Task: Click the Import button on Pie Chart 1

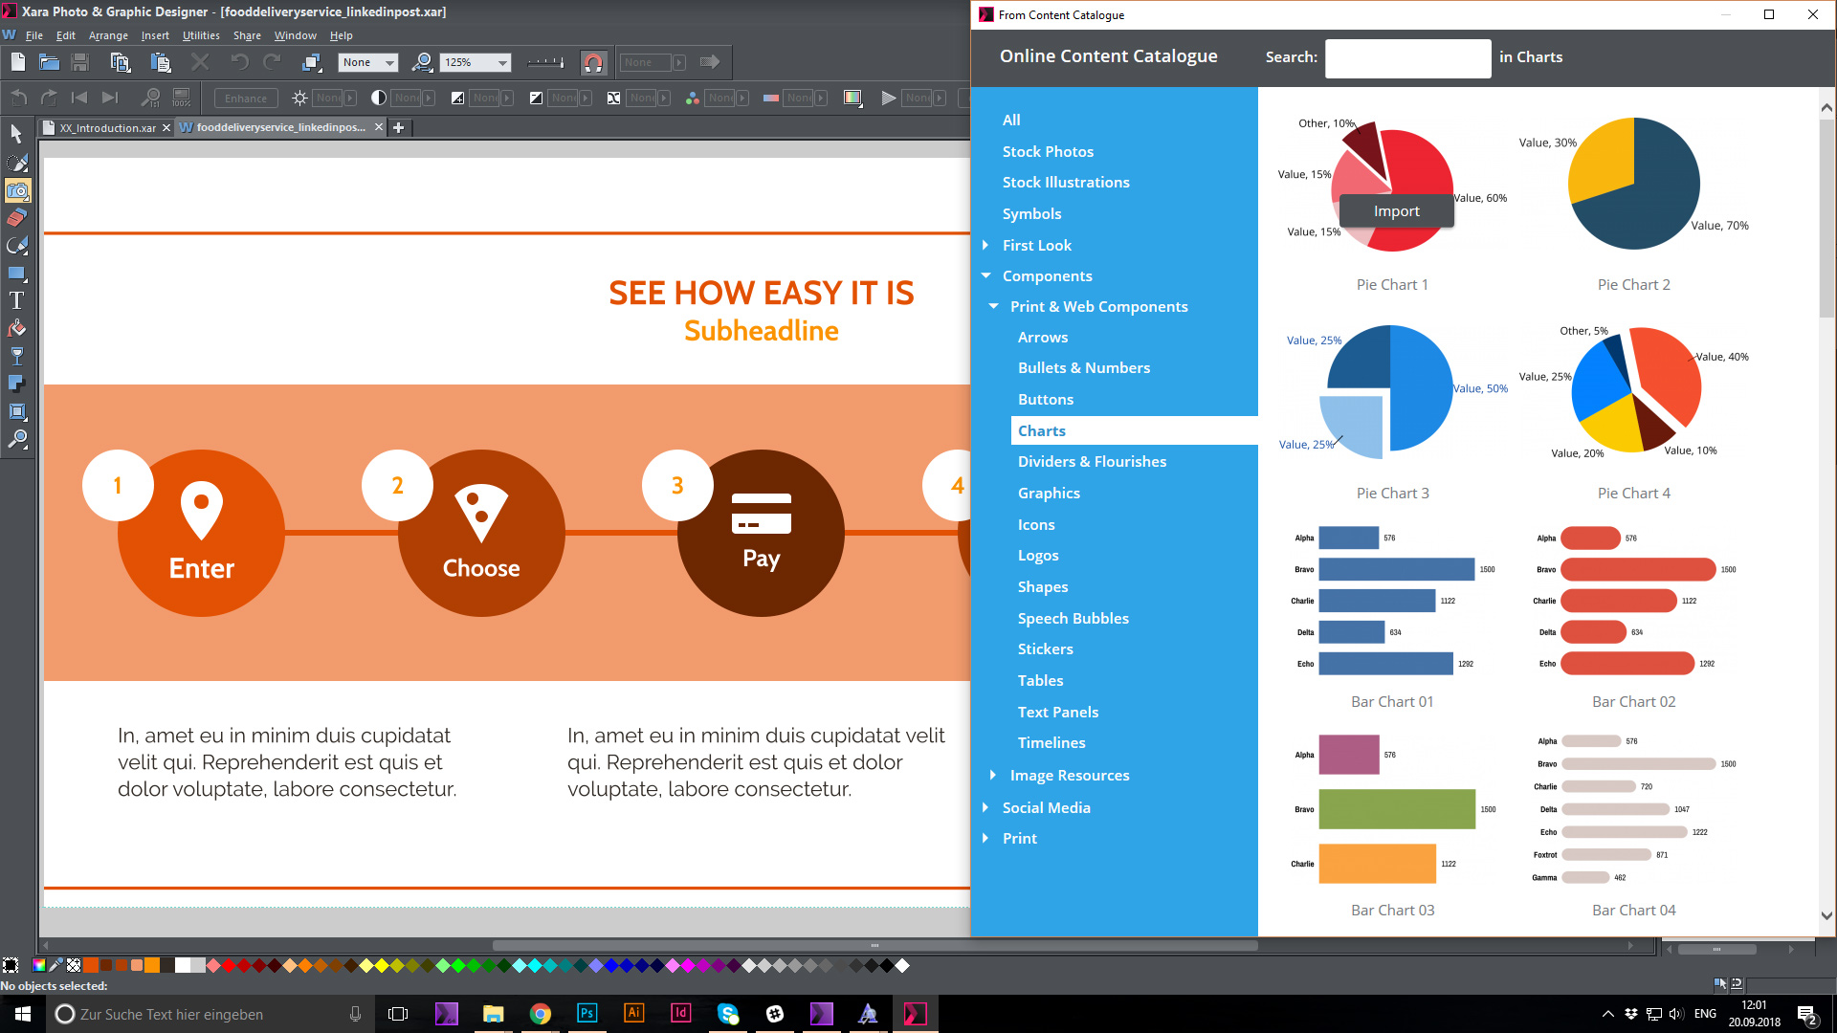Action: tap(1396, 210)
